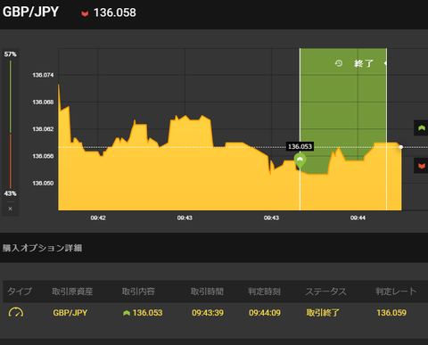This screenshot has height=345, width=428.
Task: Click the GBP/JPY asset cell in the table
Action: point(70,313)
